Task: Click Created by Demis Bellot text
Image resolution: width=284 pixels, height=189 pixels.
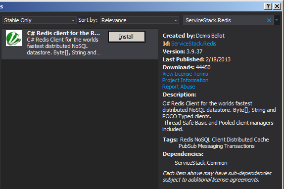Action: 193,36
